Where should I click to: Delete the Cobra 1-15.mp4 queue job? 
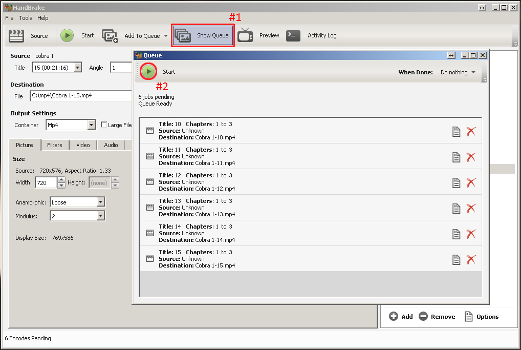tap(471, 260)
